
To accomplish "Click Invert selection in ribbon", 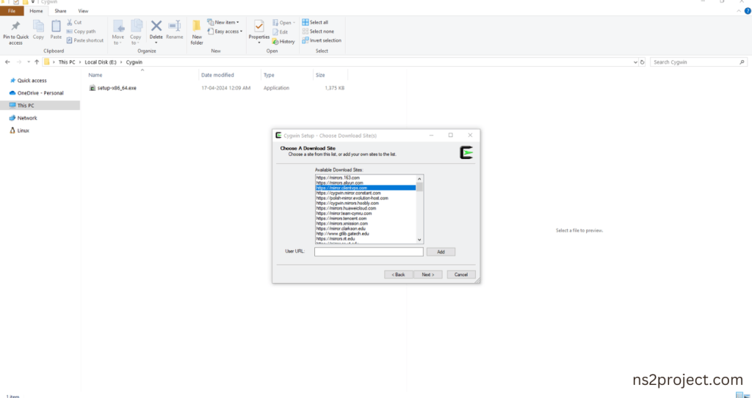I will (322, 40).
